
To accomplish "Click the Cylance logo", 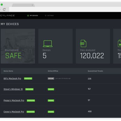I will coord(7,15).
